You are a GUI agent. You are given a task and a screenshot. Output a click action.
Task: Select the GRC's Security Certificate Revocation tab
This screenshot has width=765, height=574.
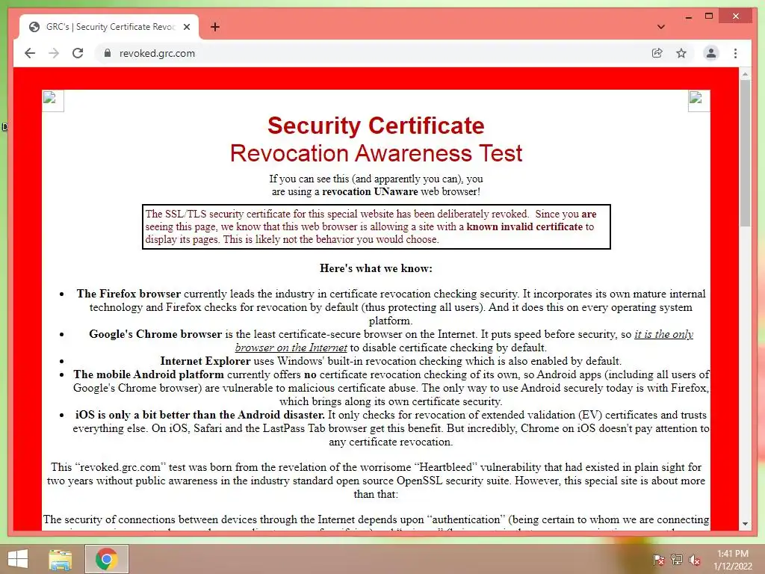coord(109,27)
